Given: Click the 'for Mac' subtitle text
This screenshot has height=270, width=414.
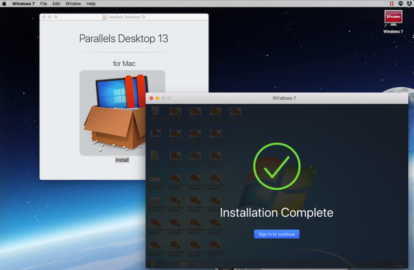Looking at the screenshot, I should coord(124,63).
